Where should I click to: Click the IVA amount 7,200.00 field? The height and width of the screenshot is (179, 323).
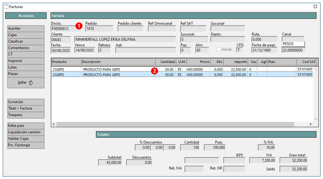click(263, 160)
